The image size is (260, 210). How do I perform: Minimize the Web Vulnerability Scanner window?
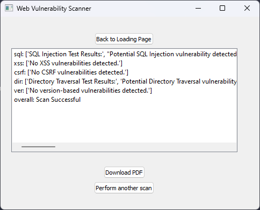(198, 8)
